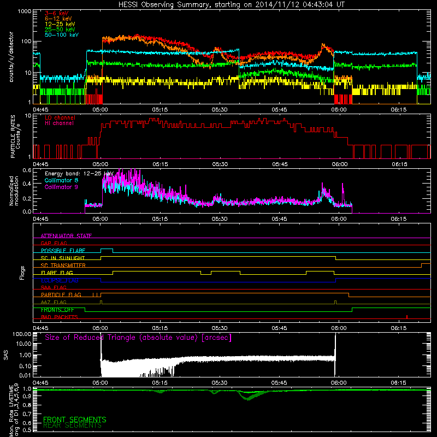Click the HESSI Observing Summary title
Screen dimensions: 437x437
click(232, 5)
